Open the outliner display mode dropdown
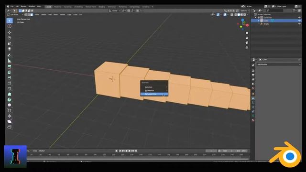This screenshot has width=306, height=172. [x=260, y=11]
